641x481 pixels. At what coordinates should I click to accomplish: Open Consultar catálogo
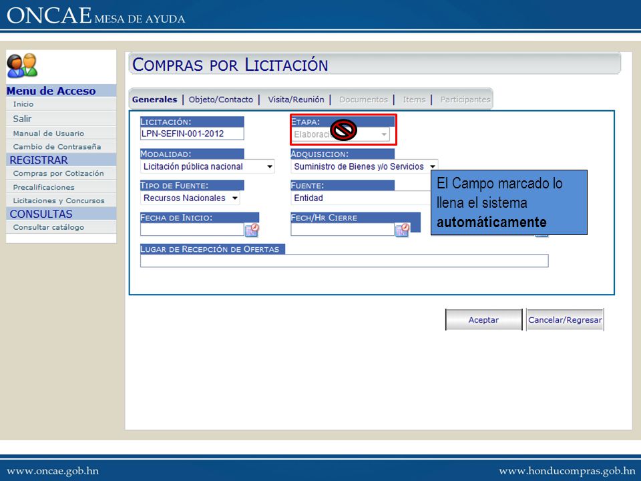coord(48,227)
